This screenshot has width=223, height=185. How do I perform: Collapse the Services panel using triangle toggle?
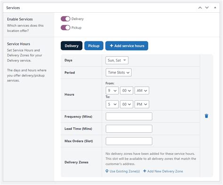click(x=215, y=8)
